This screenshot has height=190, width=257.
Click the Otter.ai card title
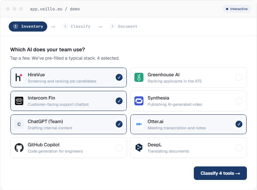(155, 121)
